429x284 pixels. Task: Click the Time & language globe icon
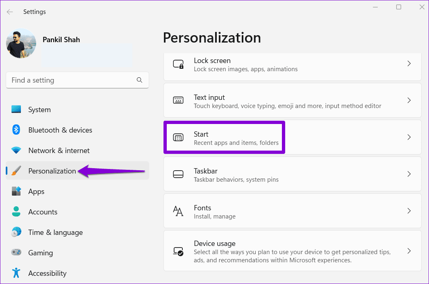pyautogui.click(x=16, y=232)
